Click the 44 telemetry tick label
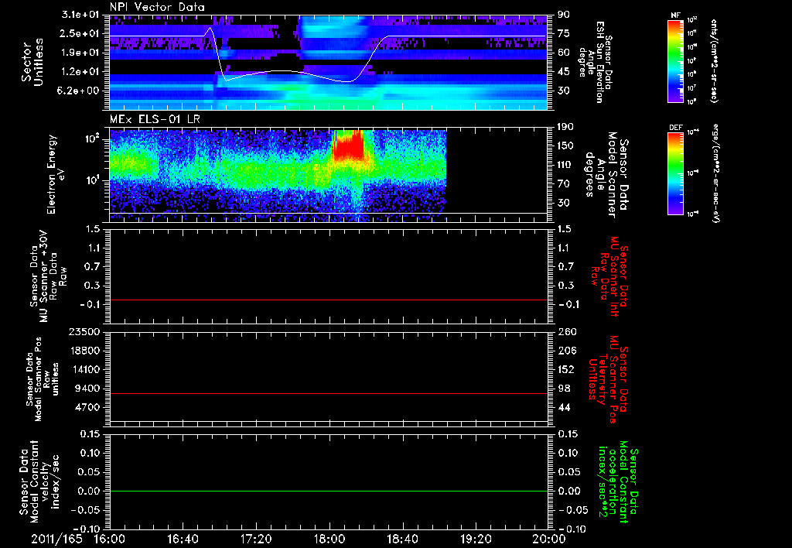 click(x=563, y=407)
